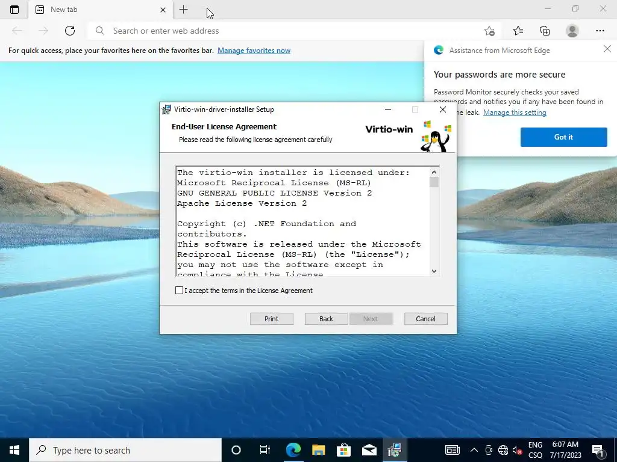Click the browser forward arrow
617x462 pixels.
tap(43, 31)
